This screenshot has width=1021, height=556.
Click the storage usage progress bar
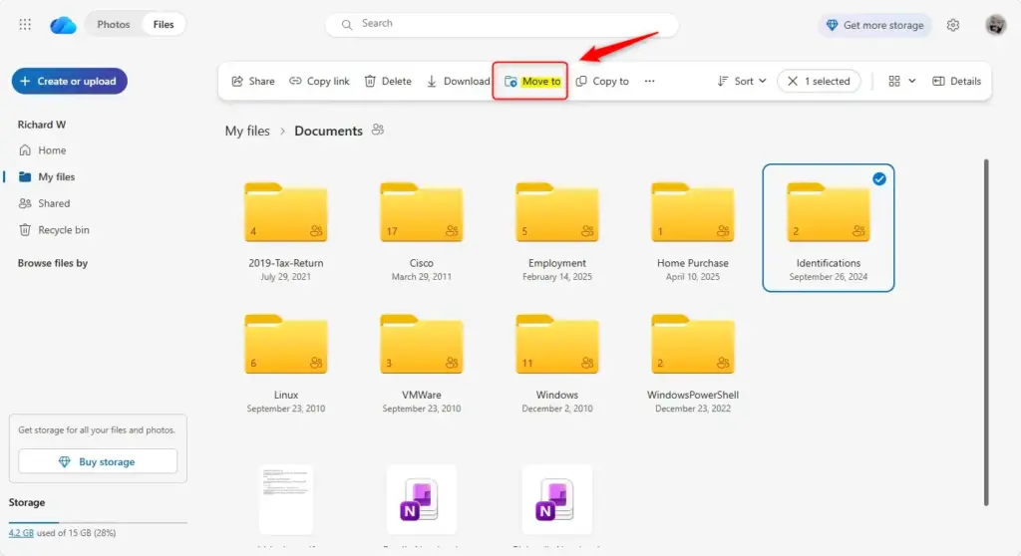[98, 522]
